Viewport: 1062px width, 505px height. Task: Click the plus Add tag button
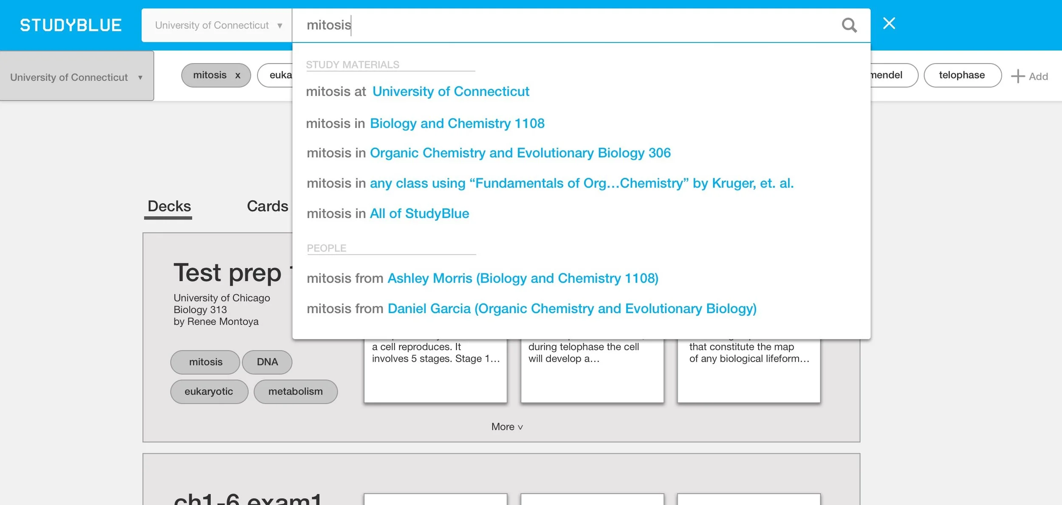(1029, 76)
